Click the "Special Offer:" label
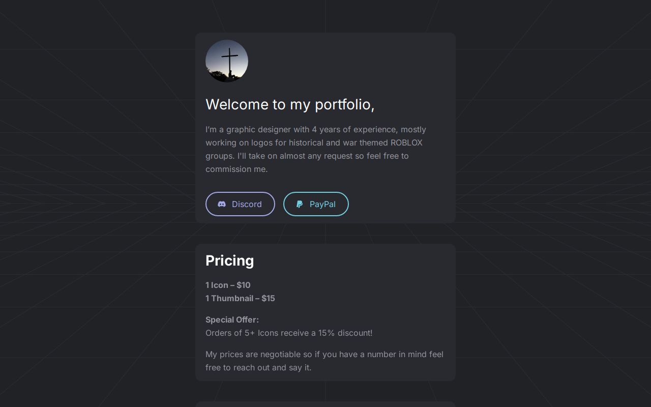 click(232, 319)
